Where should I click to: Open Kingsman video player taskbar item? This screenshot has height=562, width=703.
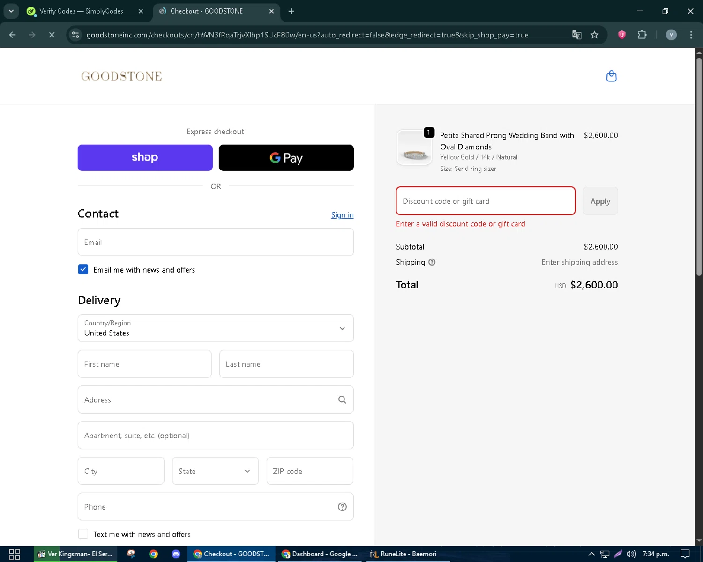click(x=75, y=554)
